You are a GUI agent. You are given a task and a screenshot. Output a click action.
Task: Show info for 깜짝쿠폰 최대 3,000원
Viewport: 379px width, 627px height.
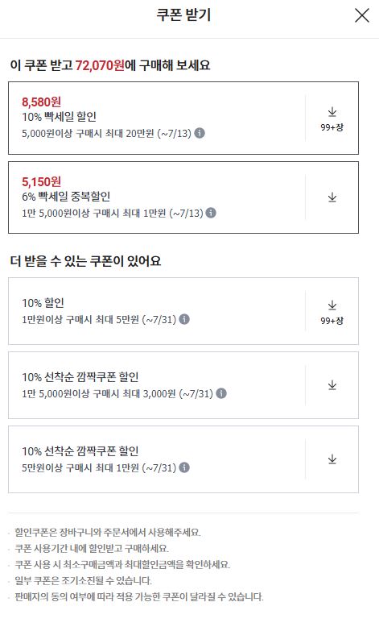tap(221, 393)
